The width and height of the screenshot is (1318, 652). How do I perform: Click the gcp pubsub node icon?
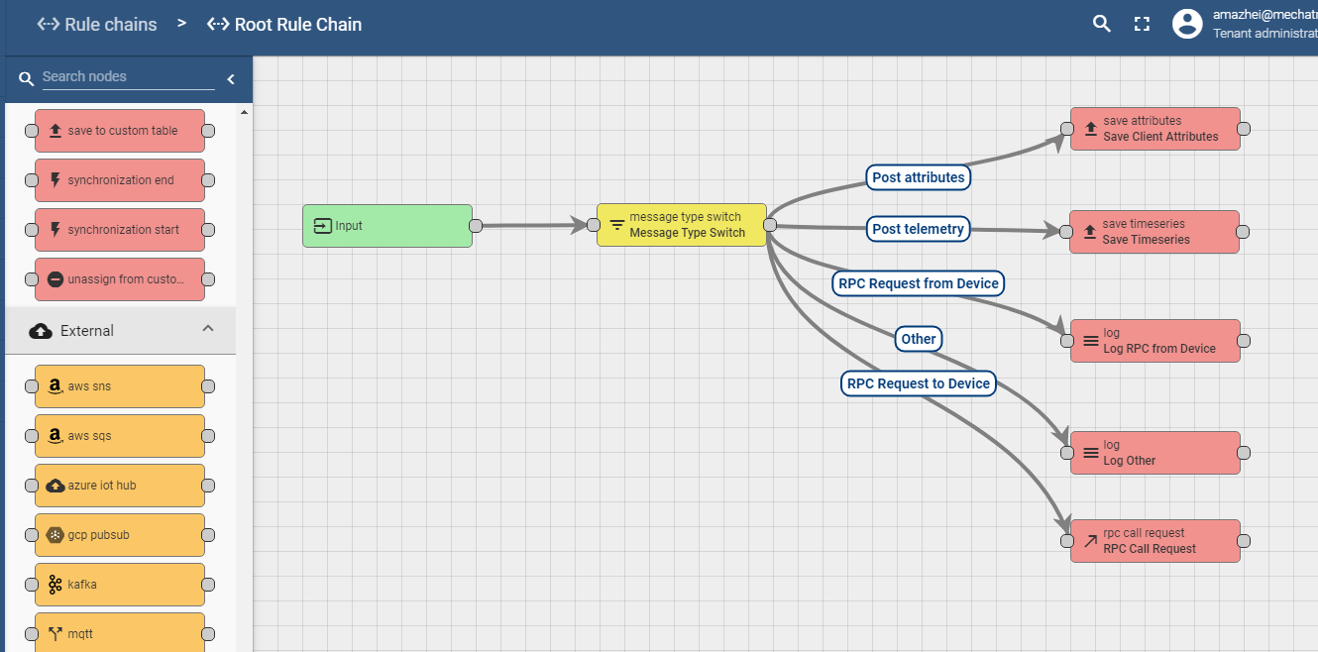[55, 535]
